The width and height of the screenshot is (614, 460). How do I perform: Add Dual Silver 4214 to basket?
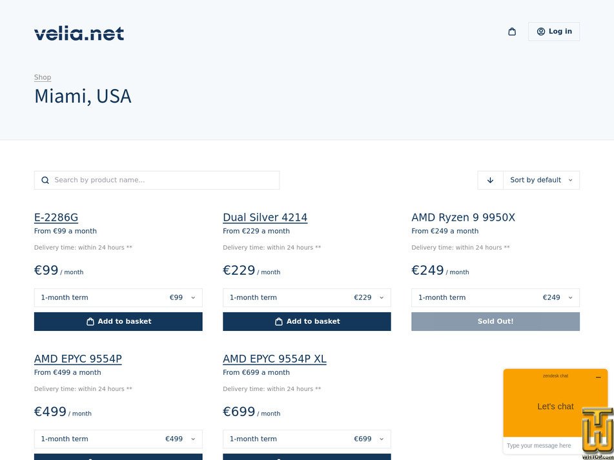tap(307, 321)
